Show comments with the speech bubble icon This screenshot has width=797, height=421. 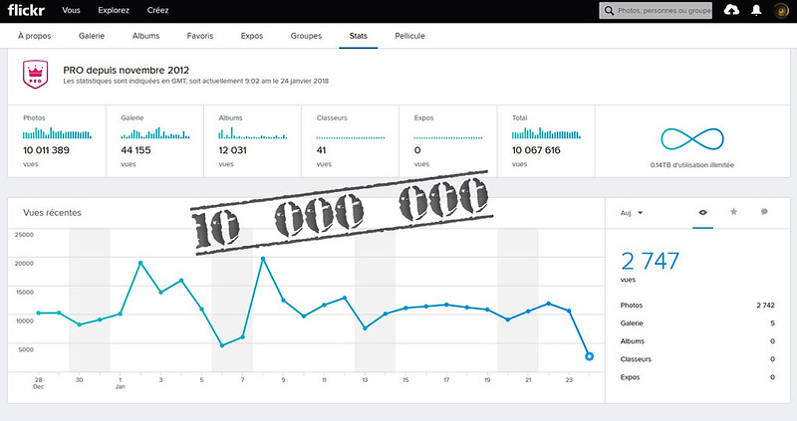point(764,212)
